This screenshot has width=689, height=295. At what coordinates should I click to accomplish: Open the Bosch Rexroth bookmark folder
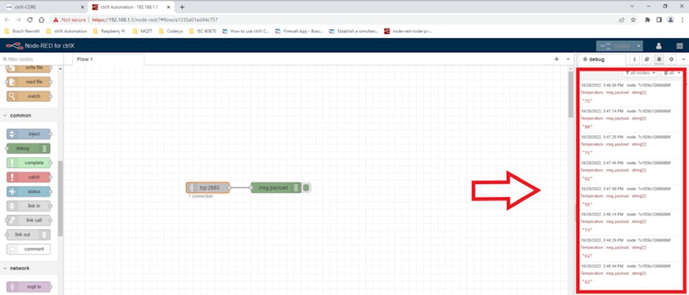click(22, 31)
